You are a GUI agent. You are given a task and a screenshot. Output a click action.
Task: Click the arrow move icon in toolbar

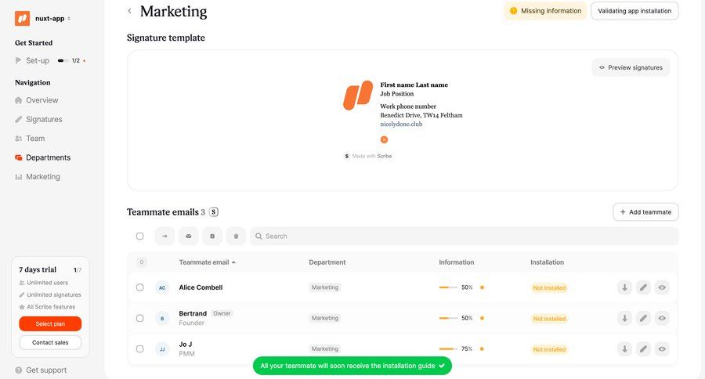click(x=164, y=236)
